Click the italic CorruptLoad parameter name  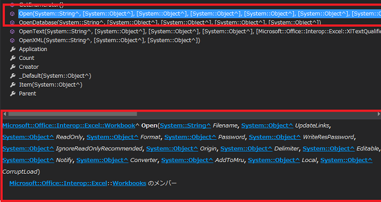tap(20, 171)
